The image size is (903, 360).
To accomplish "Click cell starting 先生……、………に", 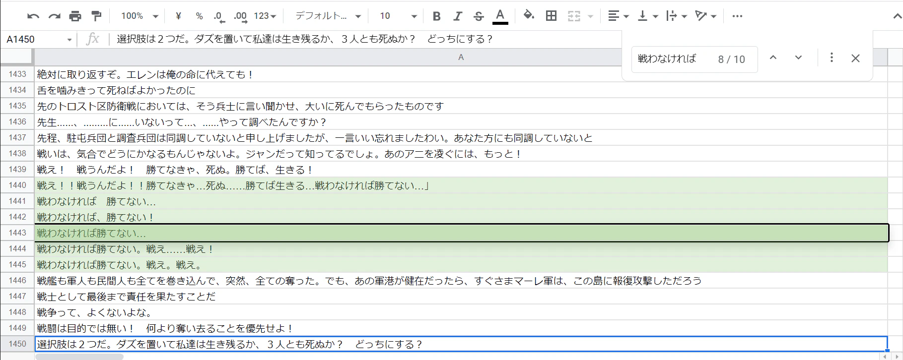I will point(461,122).
